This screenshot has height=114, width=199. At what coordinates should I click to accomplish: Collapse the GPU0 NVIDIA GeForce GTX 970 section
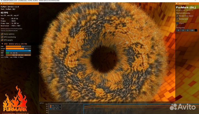click(x=2, y=44)
